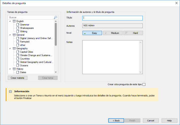Select 'Climate Change and Sustaina...' topic
The width and height of the screenshot is (180, 125).
pyautogui.click(x=36, y=55)
